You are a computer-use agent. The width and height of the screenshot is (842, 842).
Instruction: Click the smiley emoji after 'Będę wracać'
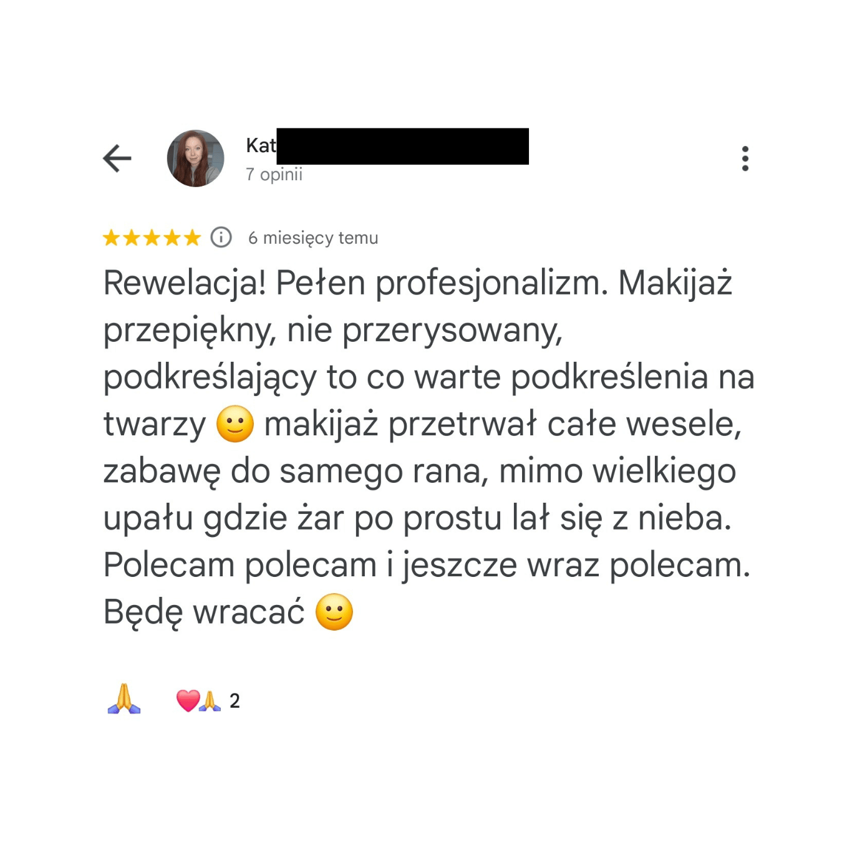point(334,612)
